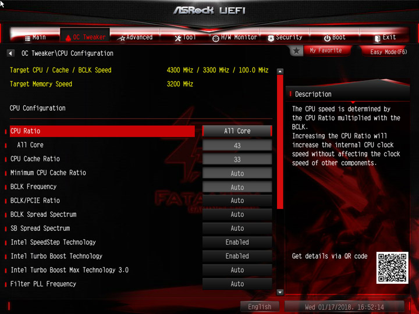Select the BCLK Spread Spectrum label
The image size is (419, 314).
click(x=43, y=215)
